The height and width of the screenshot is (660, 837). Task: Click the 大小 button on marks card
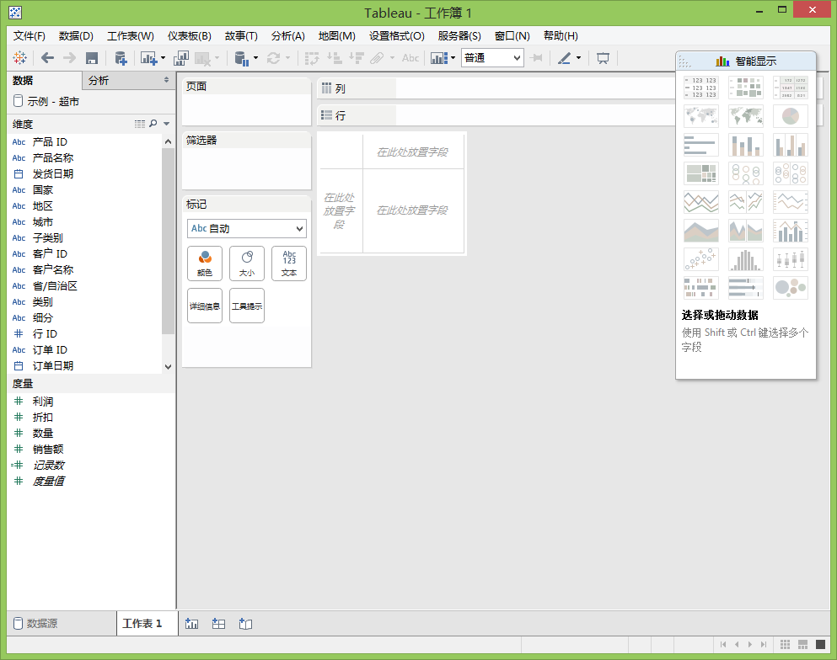247,263
